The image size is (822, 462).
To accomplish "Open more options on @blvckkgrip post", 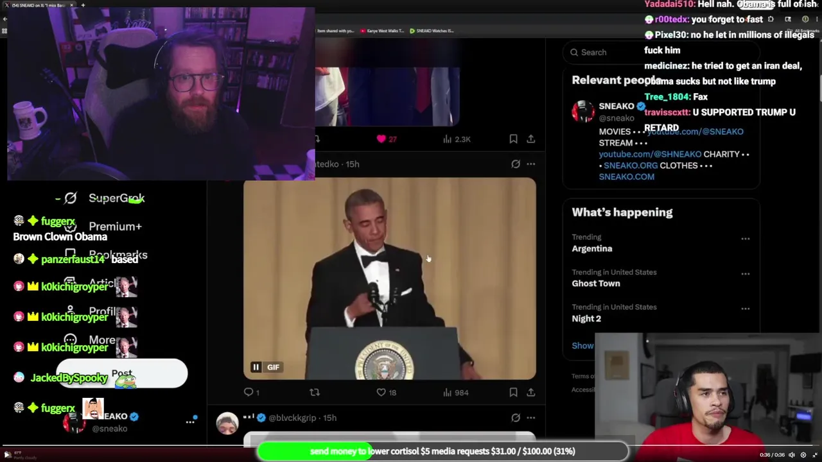I will [x=531, y=418].
